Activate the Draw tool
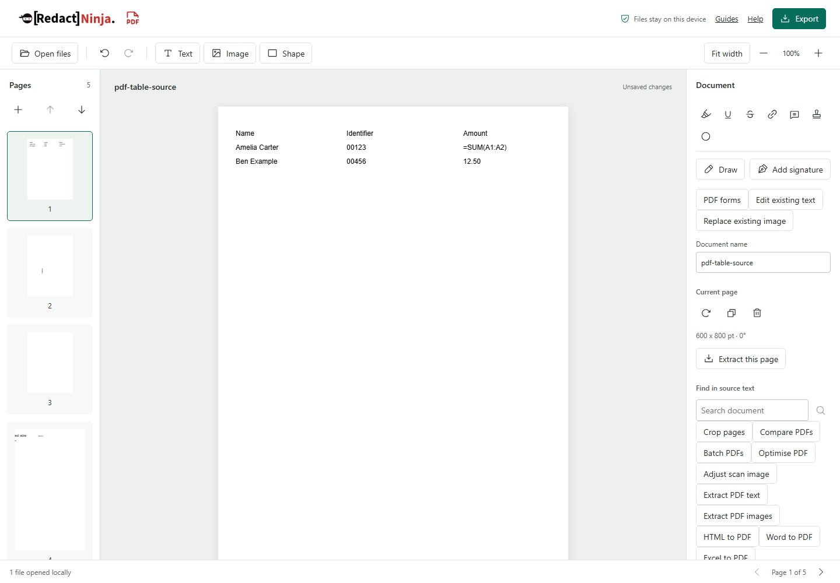 click(x=720, y=169)
